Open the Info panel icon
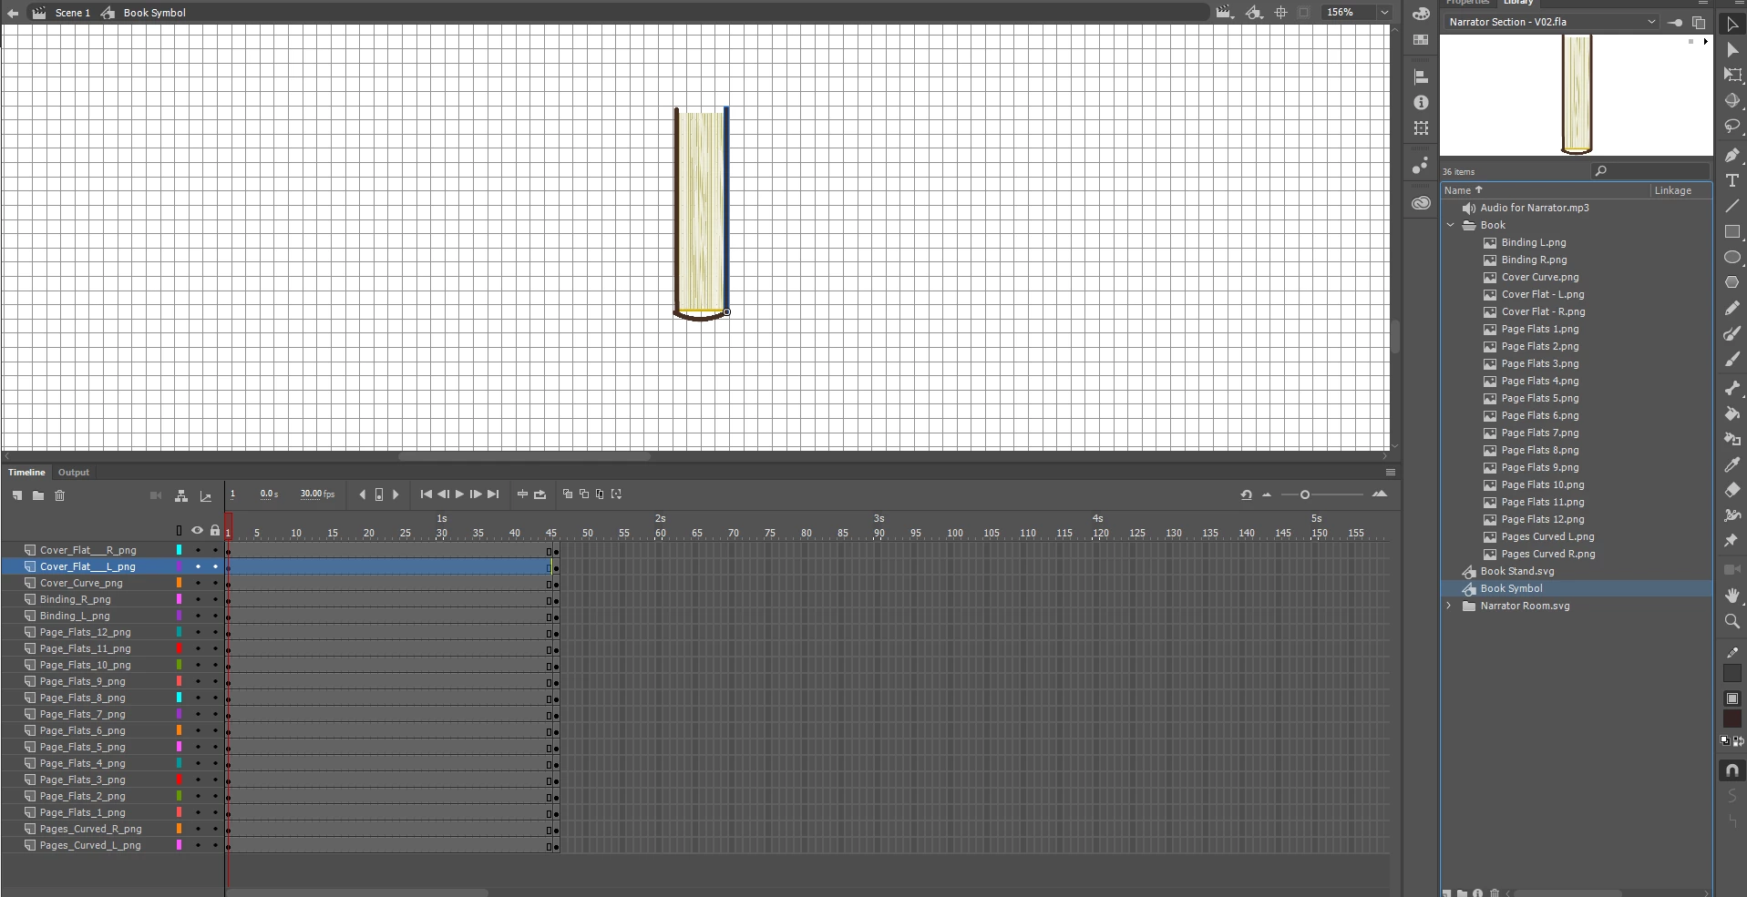 click(1421, 103)
